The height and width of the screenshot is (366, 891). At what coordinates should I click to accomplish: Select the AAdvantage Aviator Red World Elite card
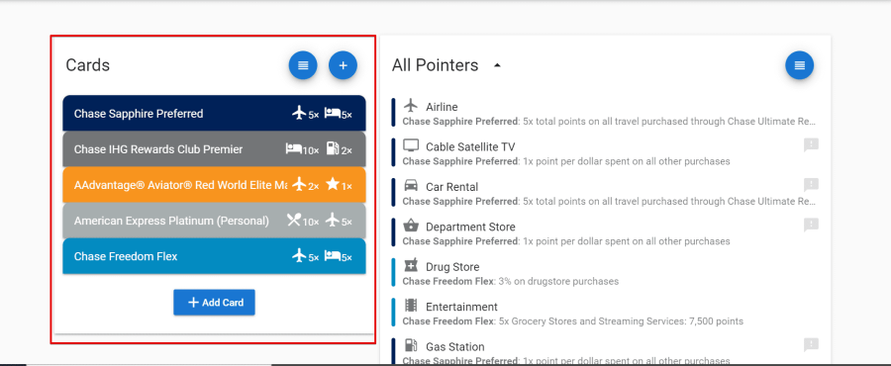pos(214,185)
